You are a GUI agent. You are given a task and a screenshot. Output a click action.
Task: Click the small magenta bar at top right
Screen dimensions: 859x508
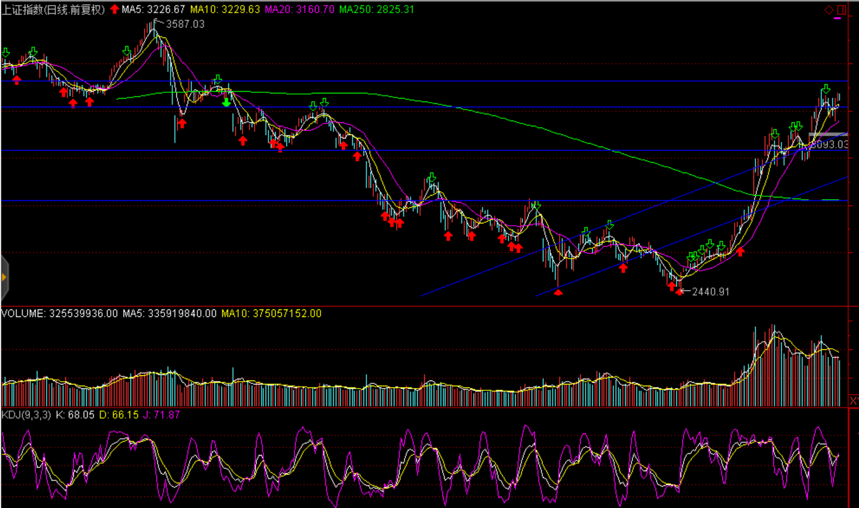pyautogui.click(x=838, y=18)
